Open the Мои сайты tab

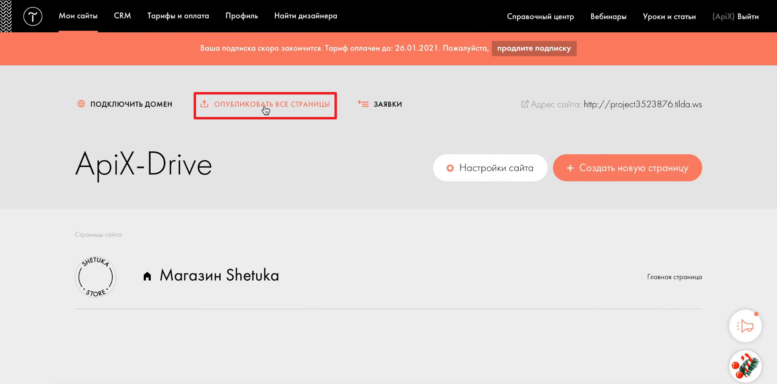(78, 16)
